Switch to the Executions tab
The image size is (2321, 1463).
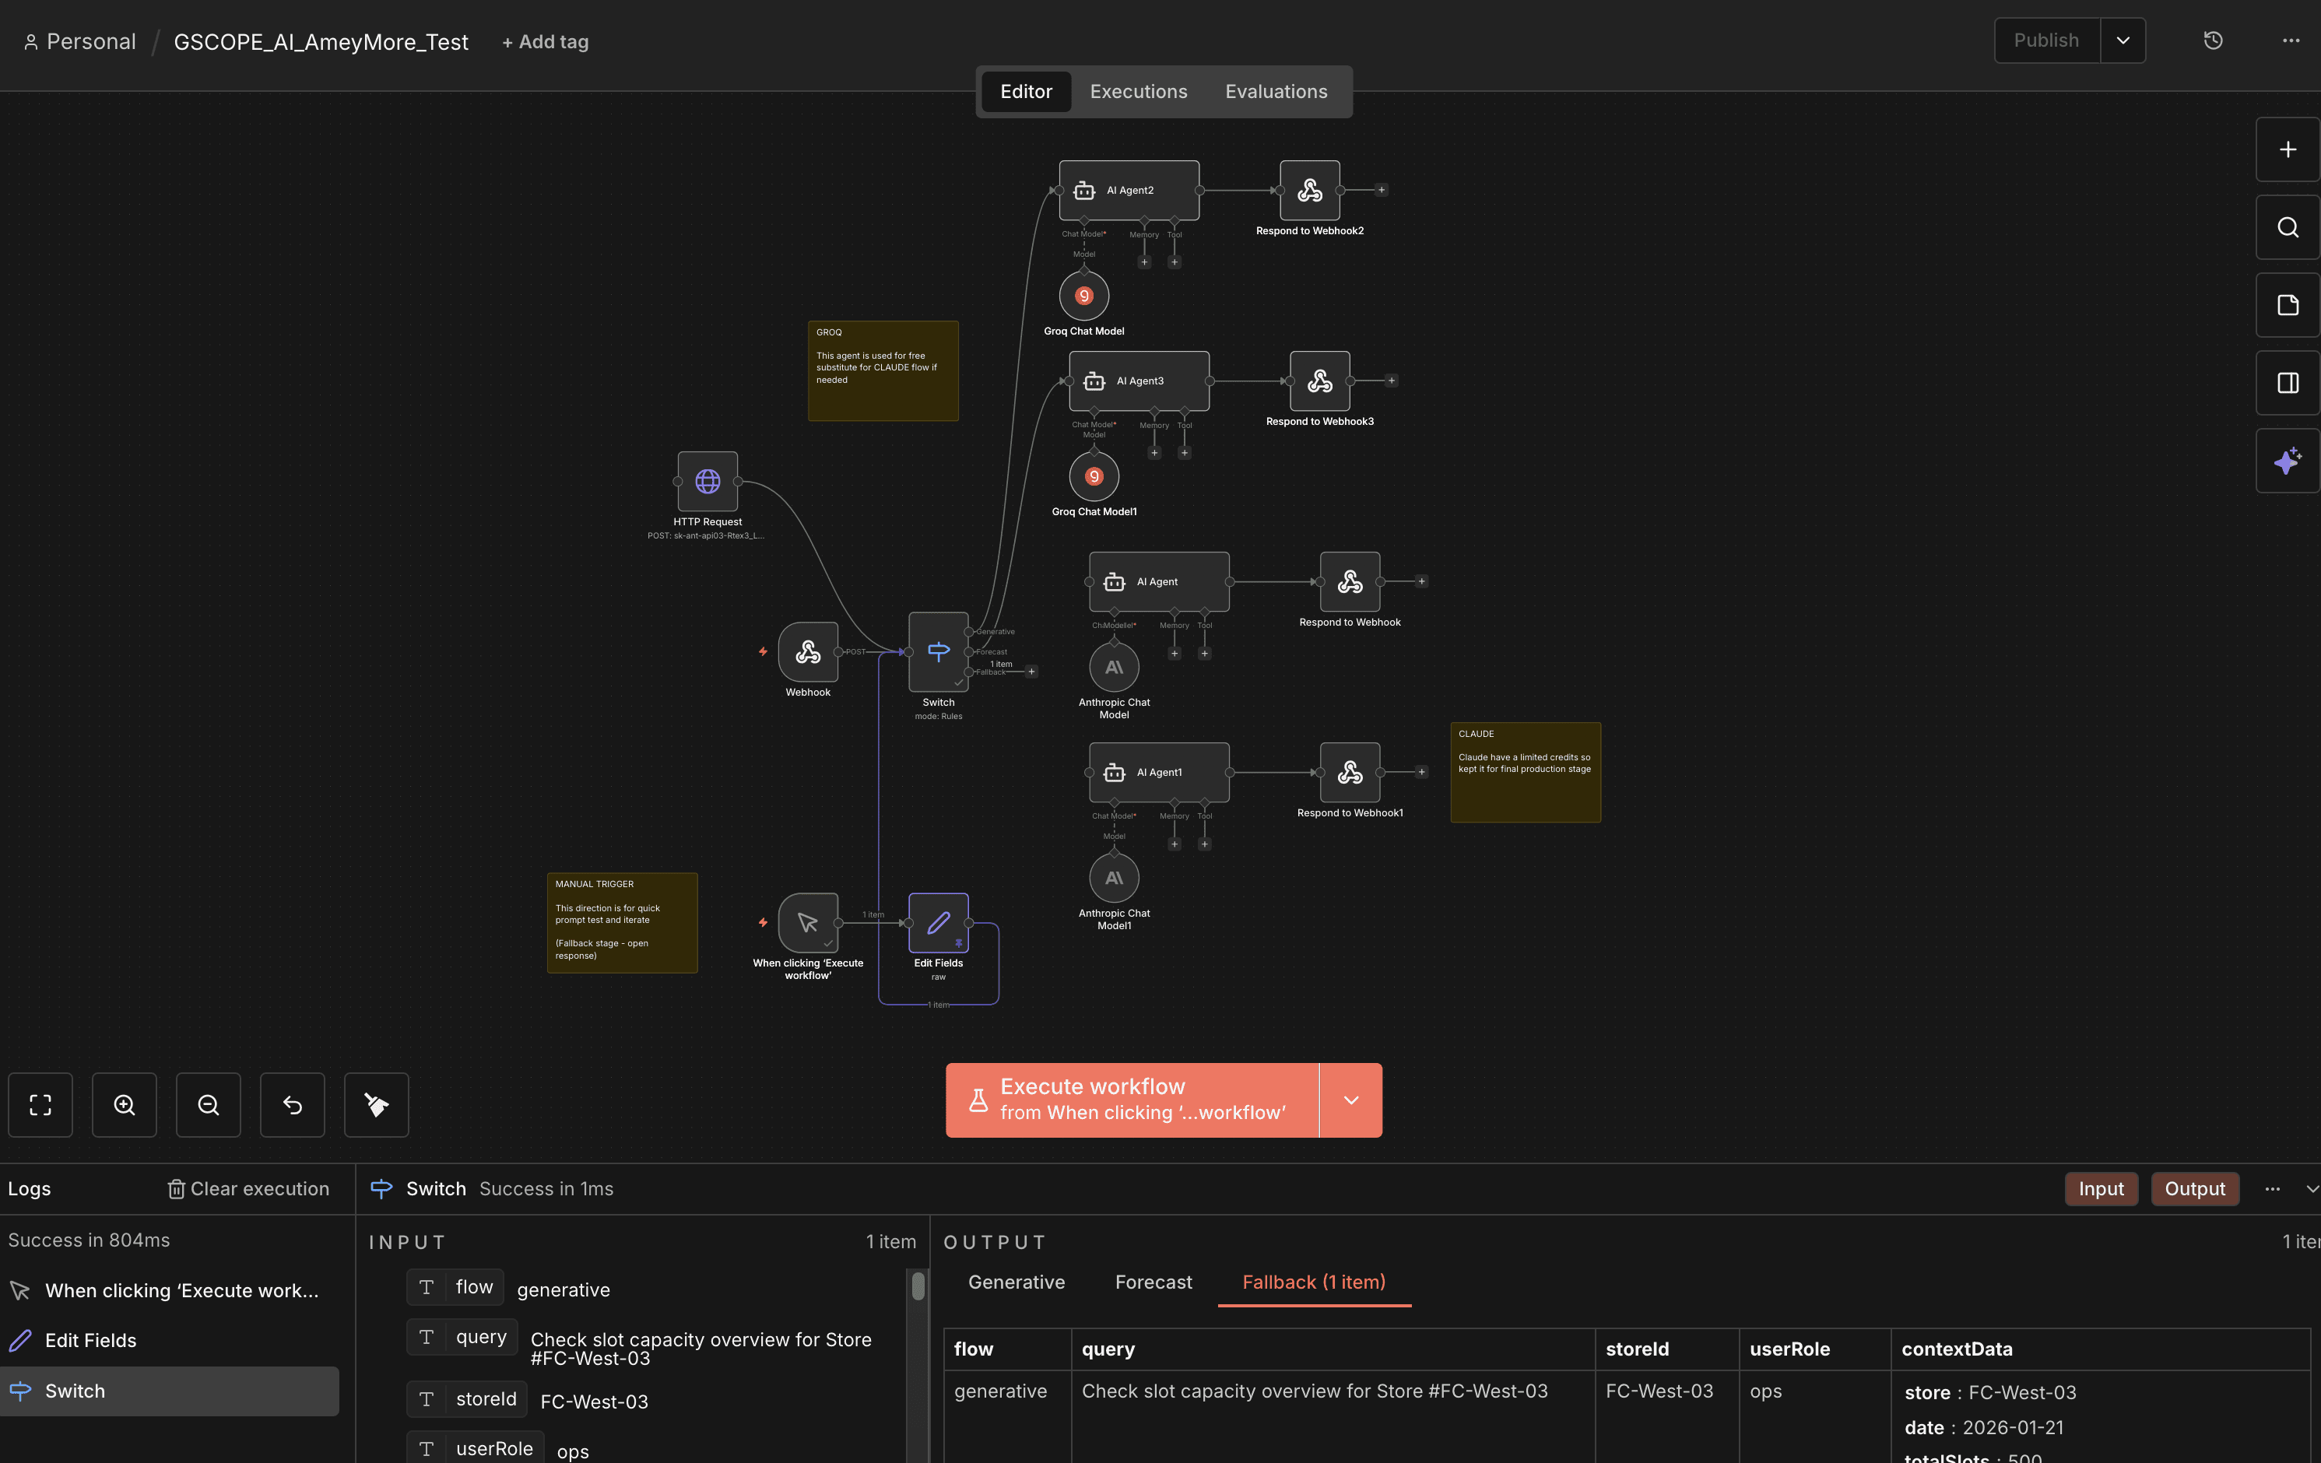coord(1139,92)
